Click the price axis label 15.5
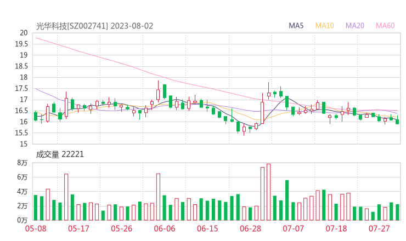Screen dimensions: 406x241 click(21, 133)
